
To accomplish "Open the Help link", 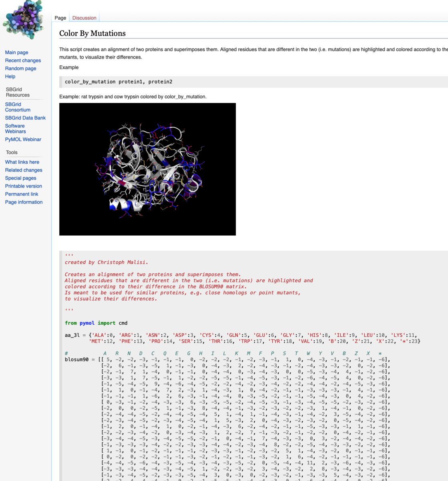I will point(10,77).
